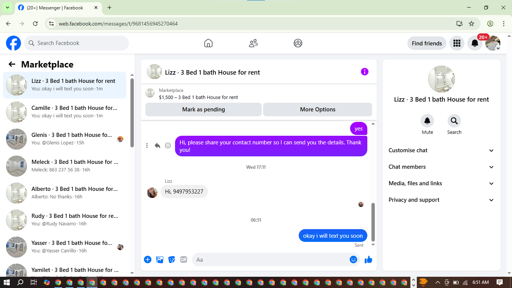Click the More Options button
This screenshot has width=512, height=288.
pos(317,109)
